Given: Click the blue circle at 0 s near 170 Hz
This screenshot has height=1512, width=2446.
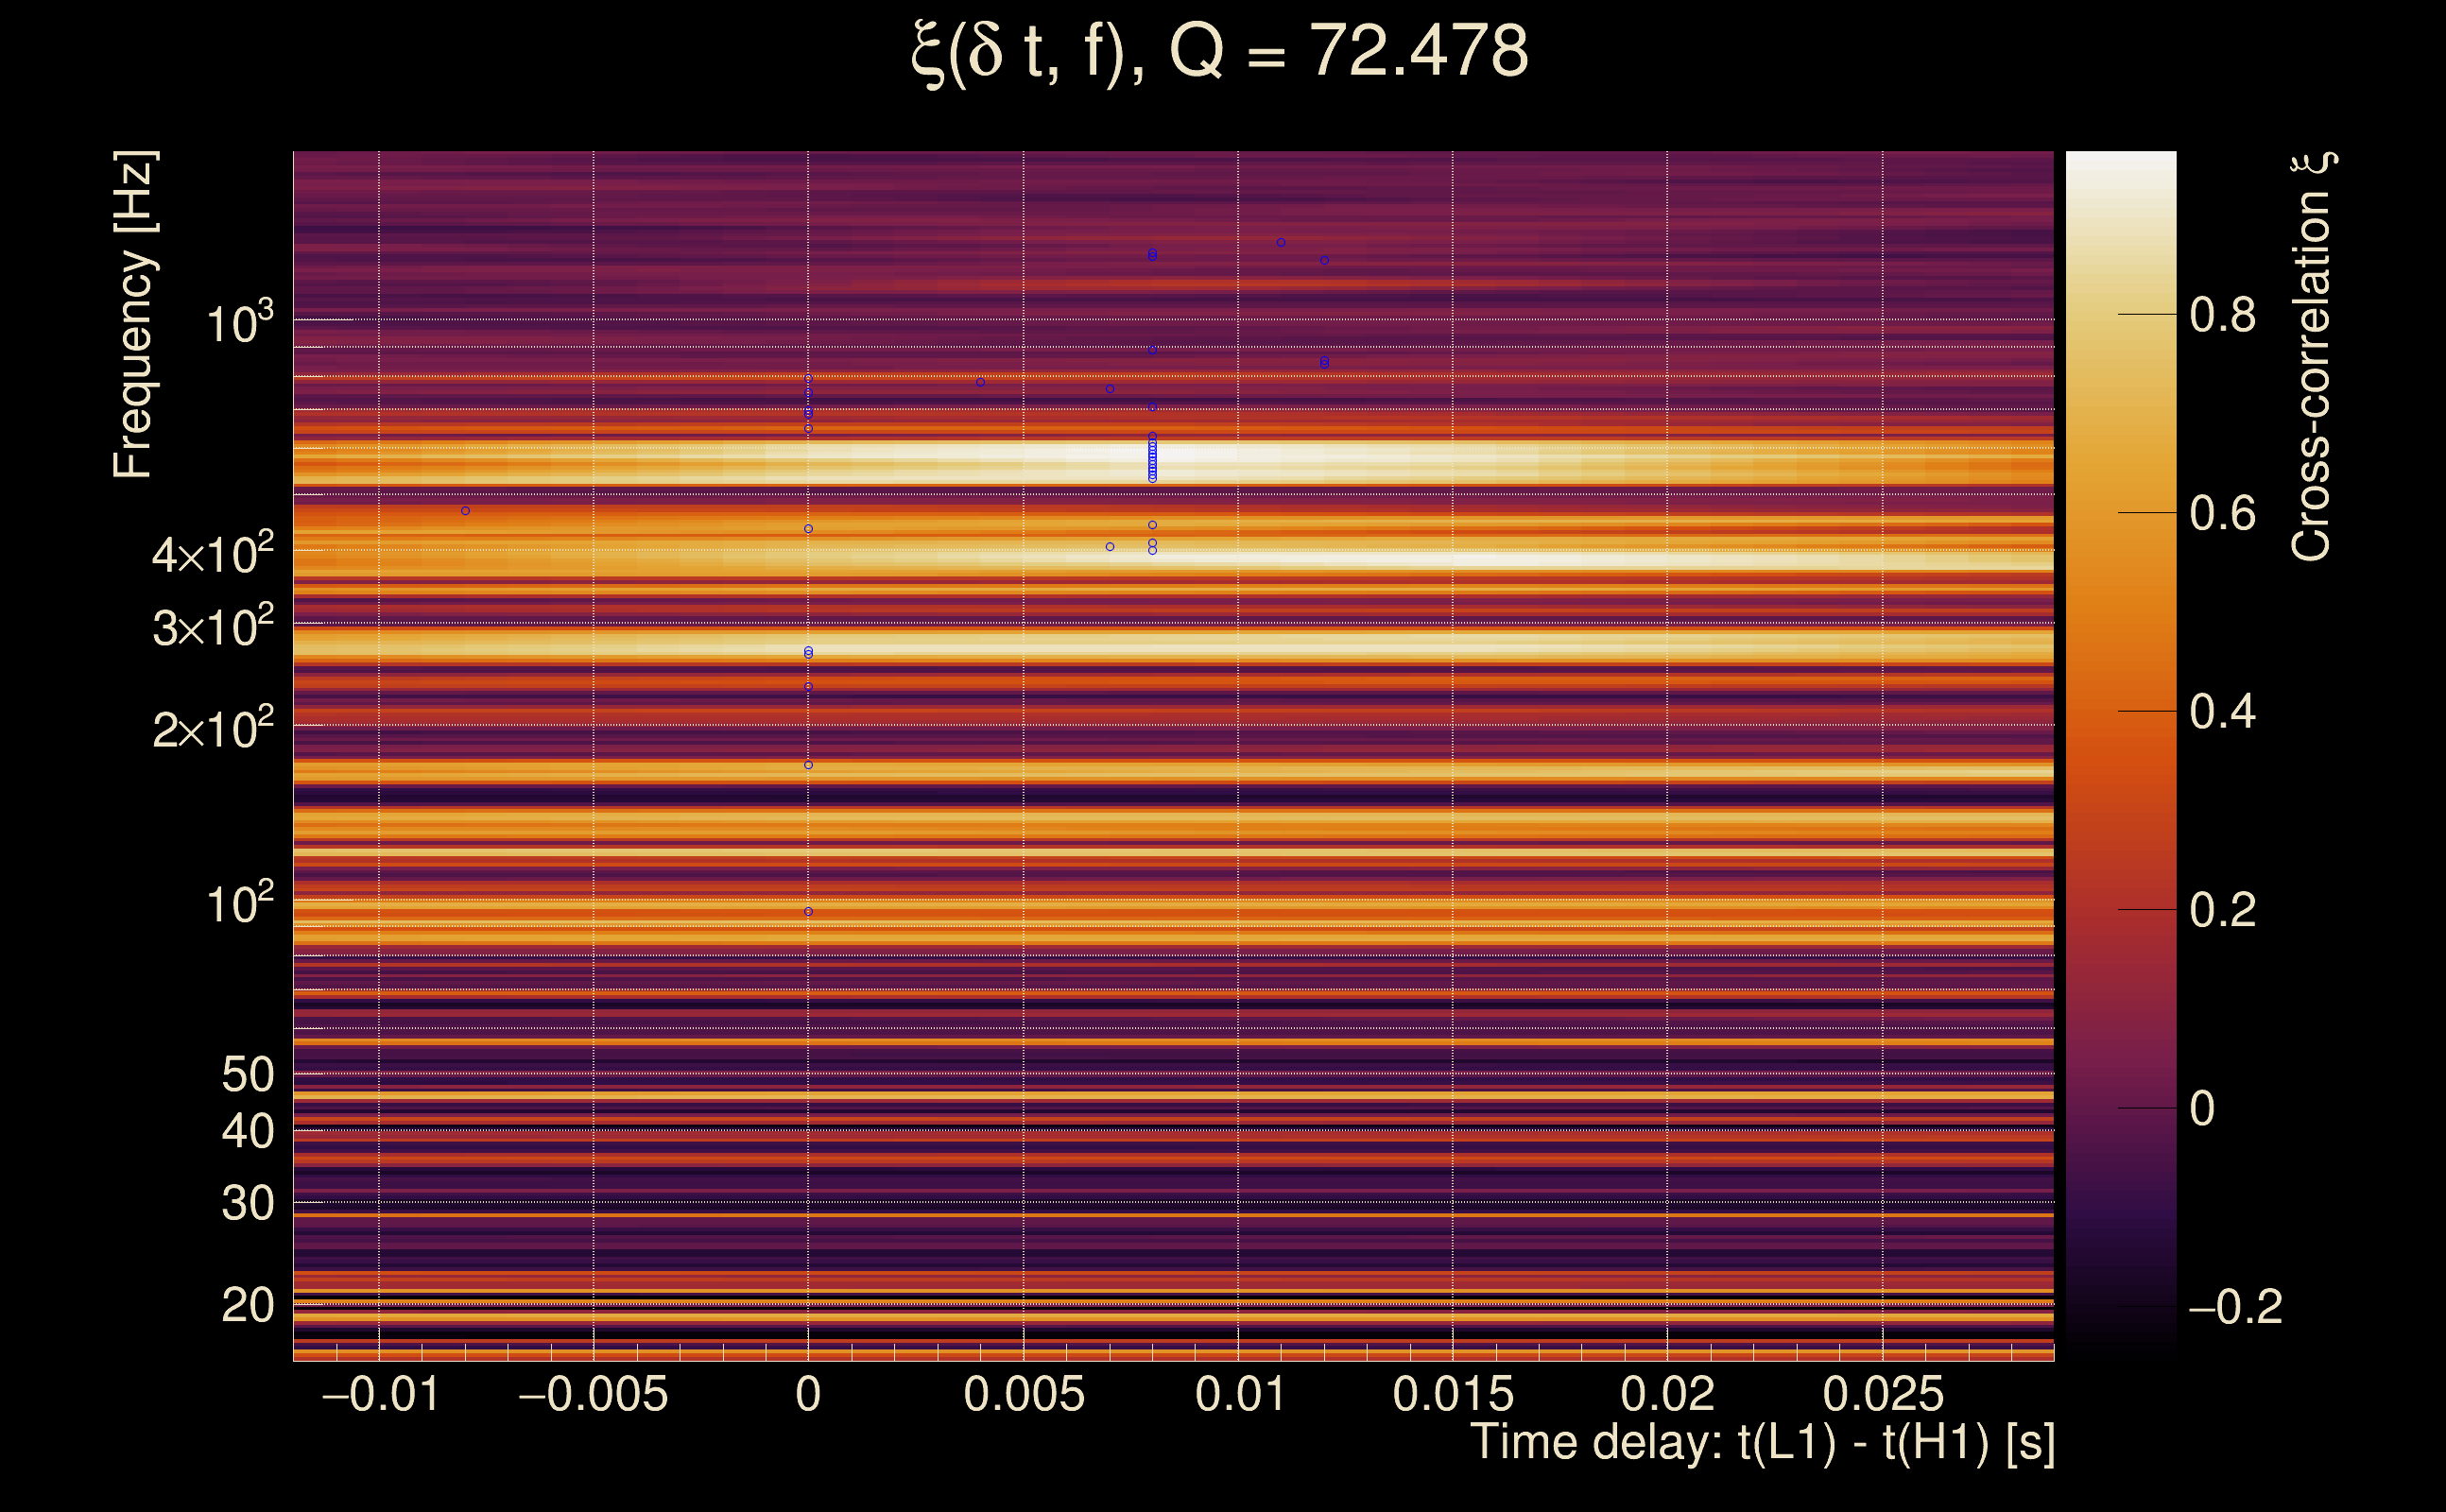Looking at the screenshot, I should [808, 765].
